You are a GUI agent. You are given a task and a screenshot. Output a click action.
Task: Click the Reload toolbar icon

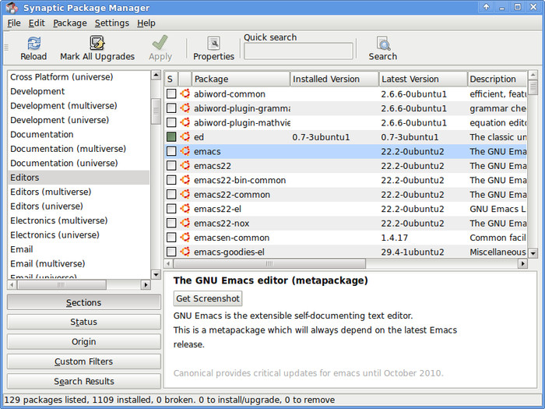click(33, 44)
